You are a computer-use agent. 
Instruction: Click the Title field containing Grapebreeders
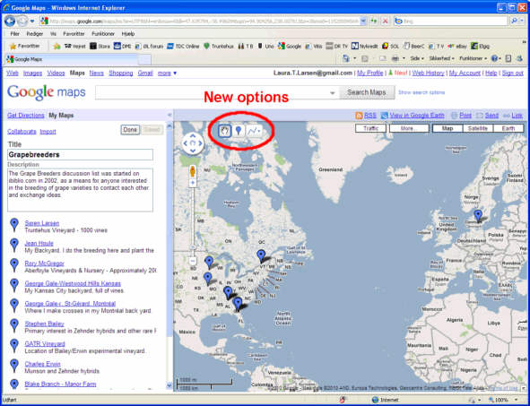(x=80, y=155)
